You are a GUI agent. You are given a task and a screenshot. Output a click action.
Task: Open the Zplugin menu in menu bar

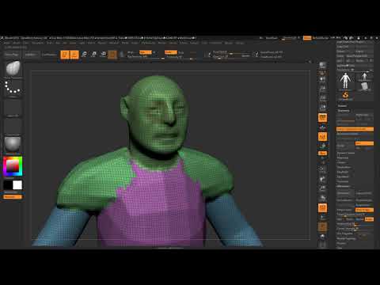pos(229,43)
